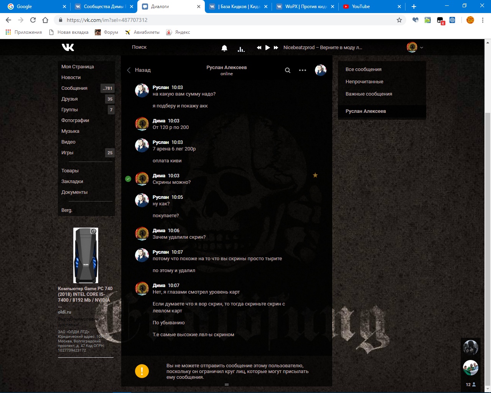Click the Руслан Алексеев chat header name

(x=226, y=68)
